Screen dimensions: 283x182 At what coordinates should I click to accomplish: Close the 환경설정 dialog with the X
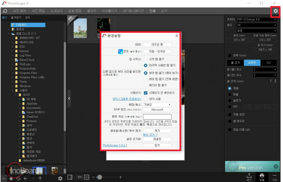[177, 35]
